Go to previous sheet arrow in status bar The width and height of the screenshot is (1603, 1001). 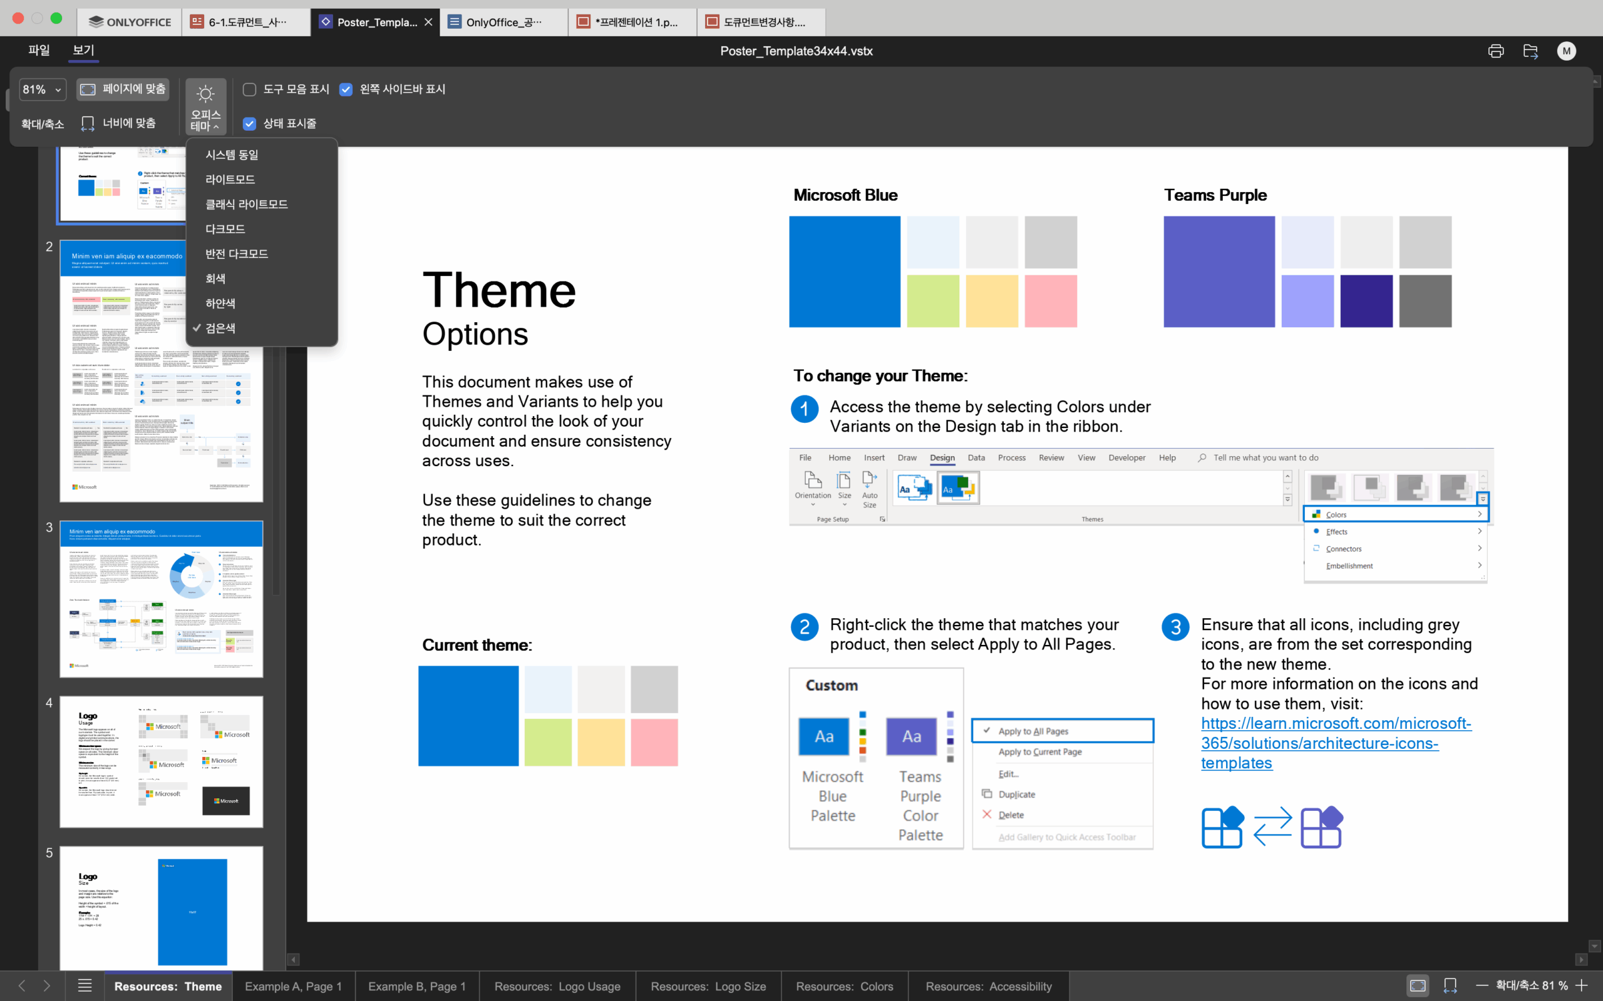click(x=21, y=986)
